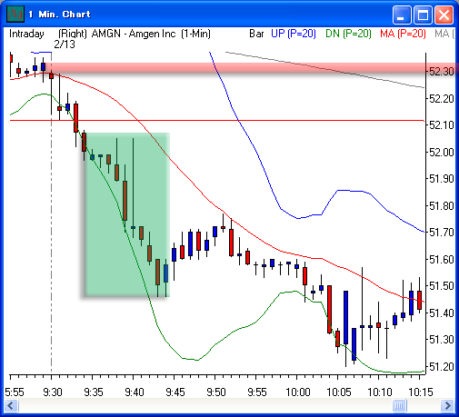Click the (Right) axis label
459x417 pixels.
click(73, 34)
